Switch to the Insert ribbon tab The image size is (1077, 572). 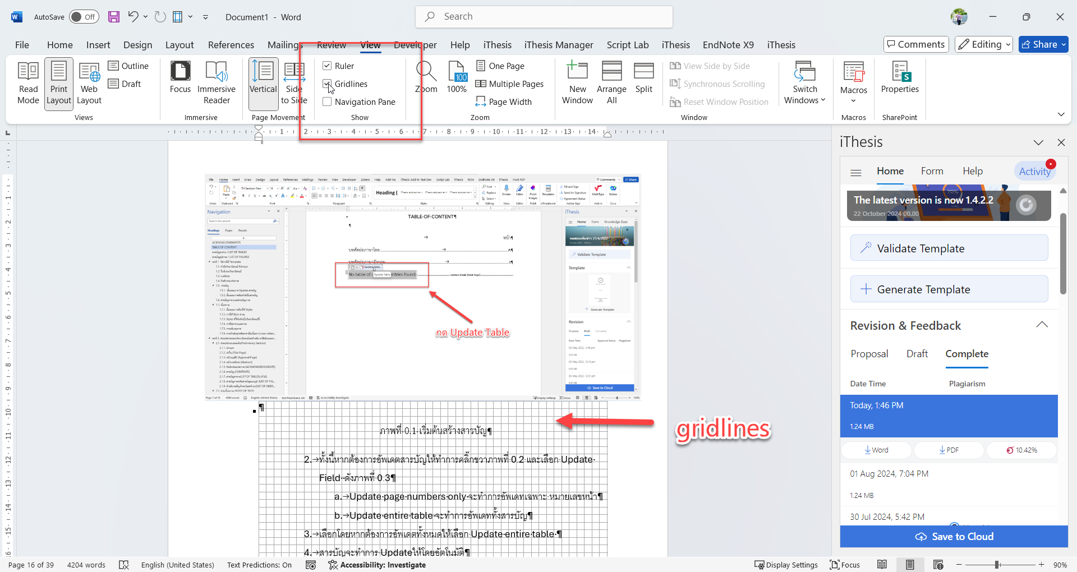pyautogui.click(x=98, y=45)
